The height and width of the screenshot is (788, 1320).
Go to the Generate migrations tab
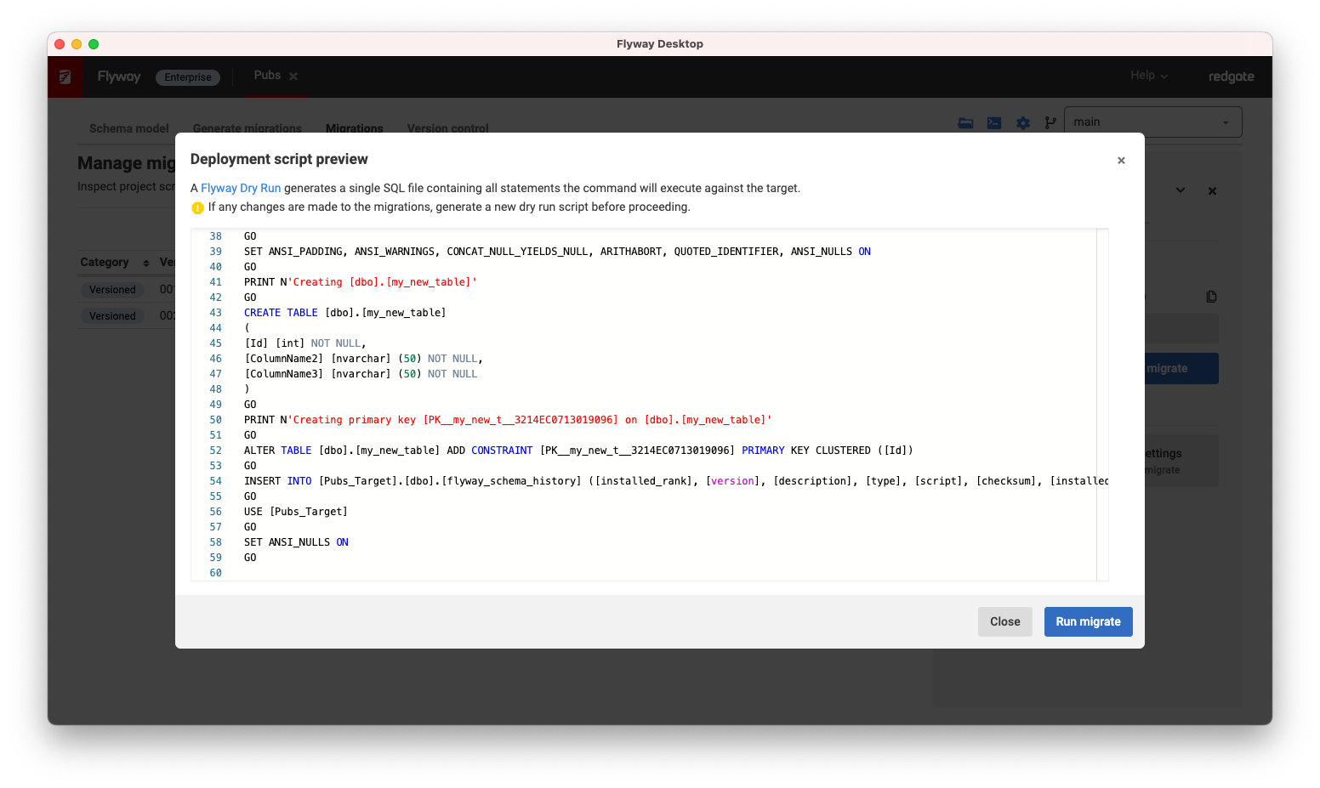[x=247, y=128]
